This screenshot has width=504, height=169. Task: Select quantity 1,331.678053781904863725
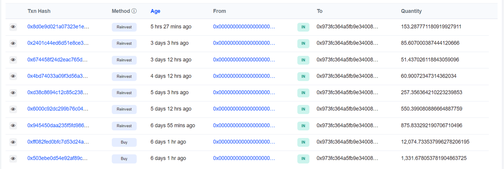click(x=433, y=159)
